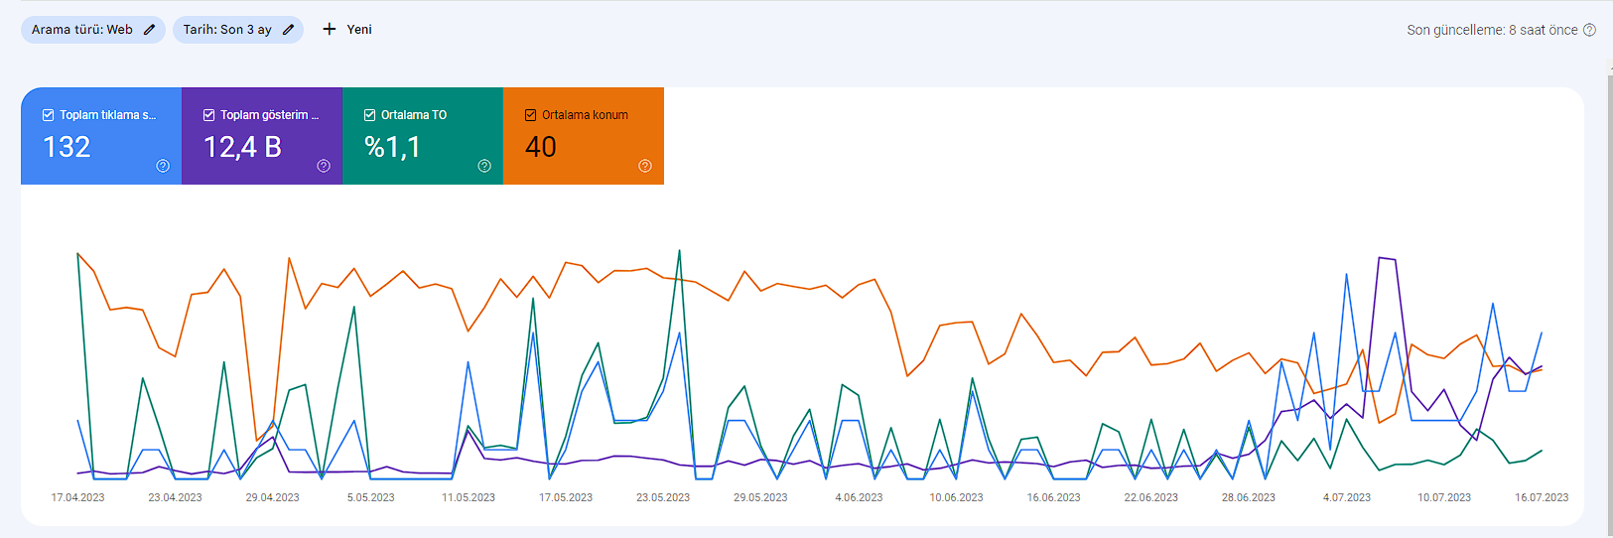
Task: Open help icon on Ortalama konum card
Action: [x=645, y=166]
